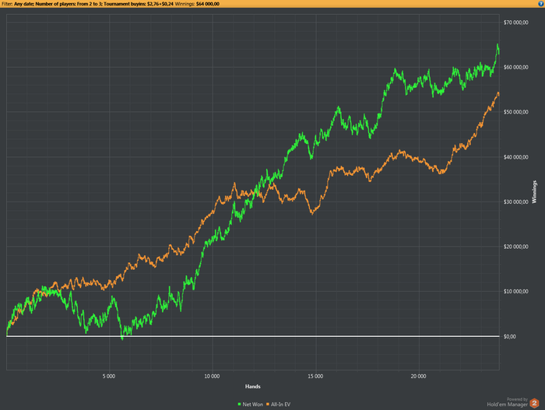Click the 15 000 hands axis label
Viewport: 545px width, 410px height.
tap(315, 377)
